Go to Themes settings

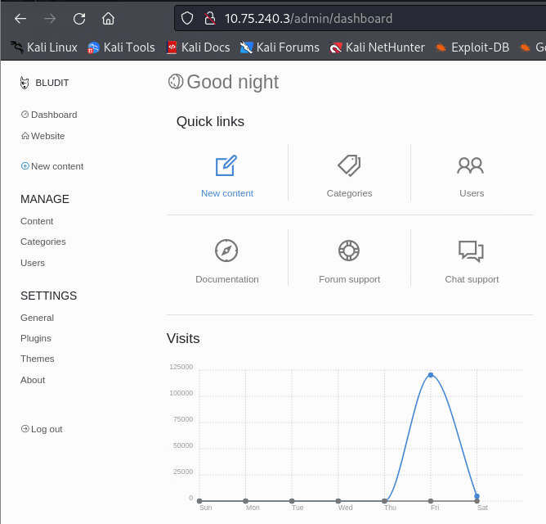click(38, 359)
